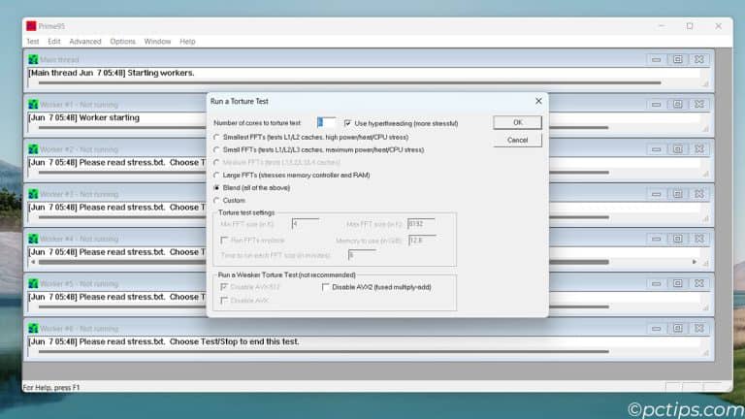745x419 pixels.
Task: Minimize the Worker #3 child window
Action: point(656,194)
